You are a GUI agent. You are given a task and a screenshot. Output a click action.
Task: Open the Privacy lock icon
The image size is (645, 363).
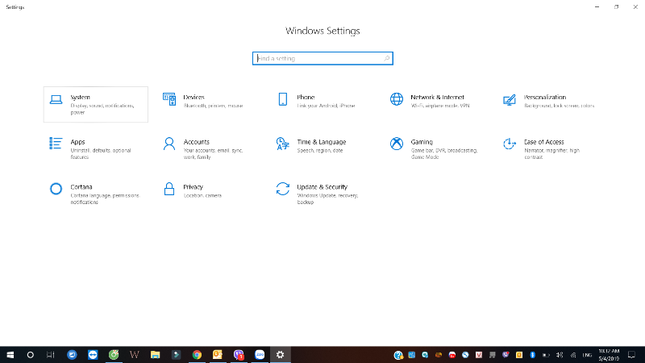point(169,189)
